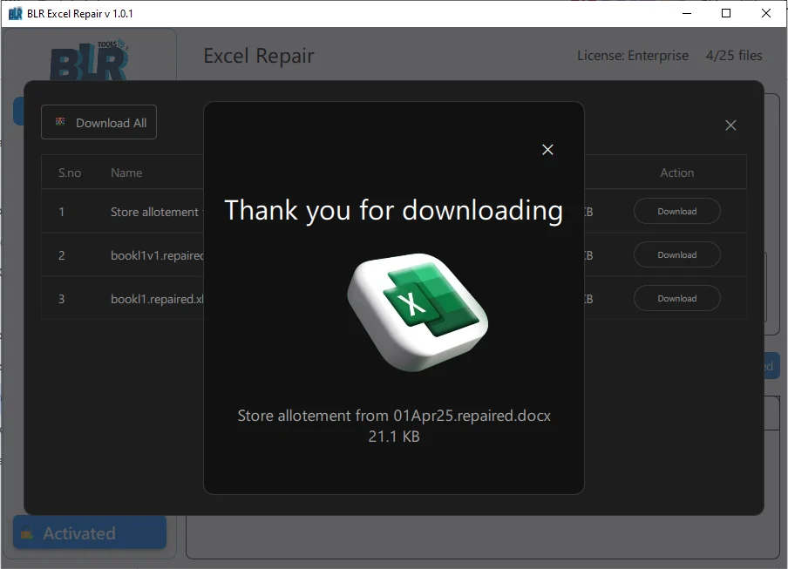Image resolution: width=788 pixels, height=569 pixels.
Task: Close the downloads list panel
Action: (730, 125)
